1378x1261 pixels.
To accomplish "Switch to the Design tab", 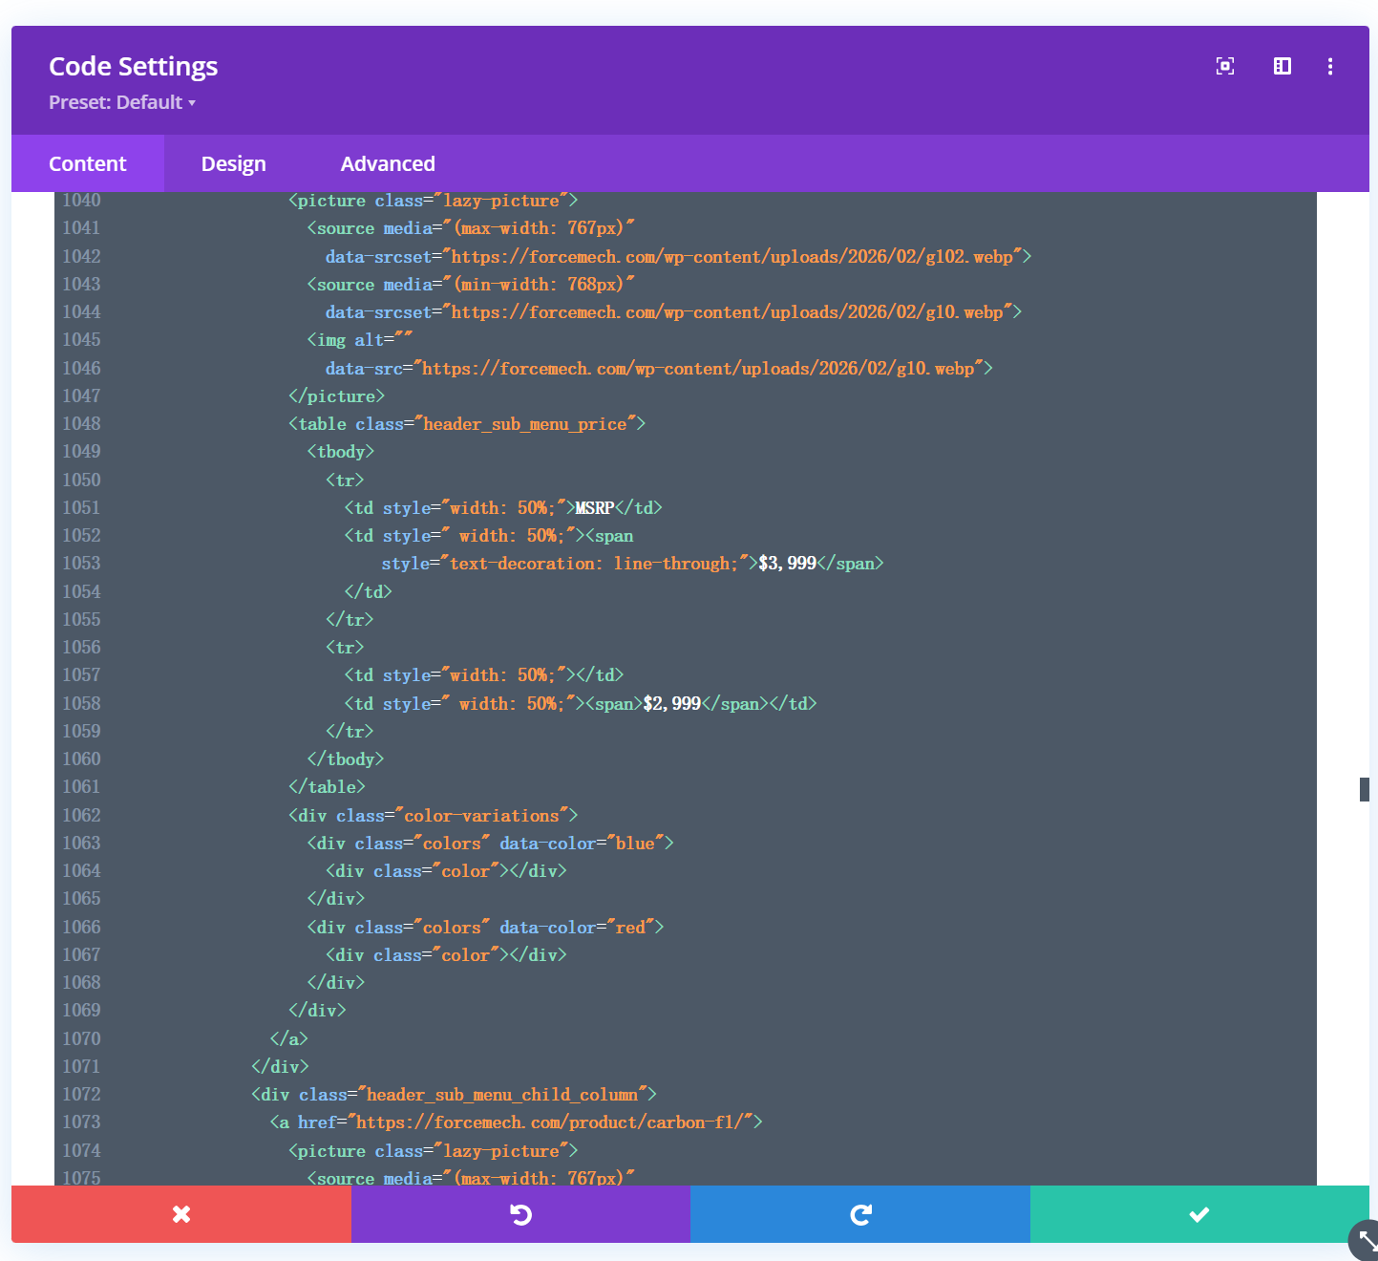I will (x=233, y=163).
